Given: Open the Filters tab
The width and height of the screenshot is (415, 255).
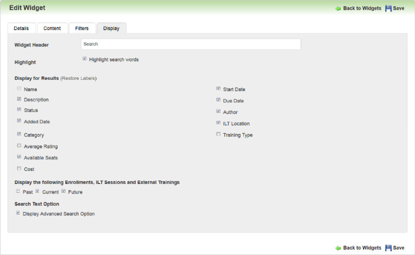Looking at the screenshot, I should click(x=82, y=28).
